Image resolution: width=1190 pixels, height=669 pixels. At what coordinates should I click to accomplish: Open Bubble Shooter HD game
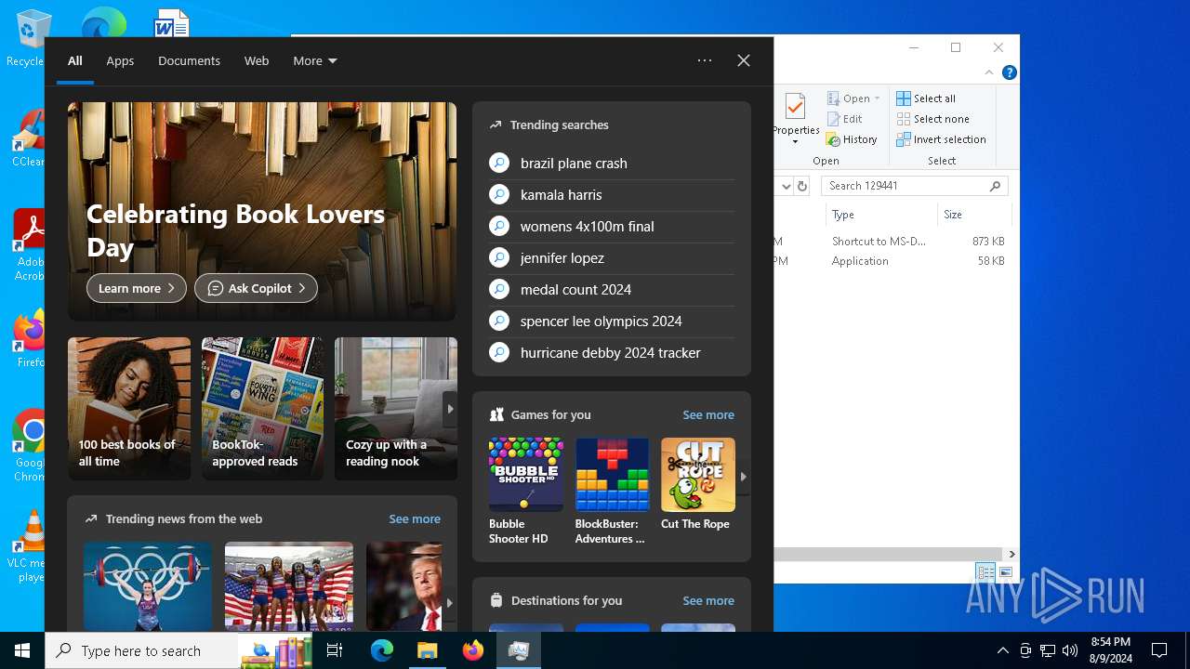[x=525, y=491]
